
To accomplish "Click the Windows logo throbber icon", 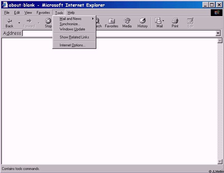I will pyautogui.click(x=217, y=13).
